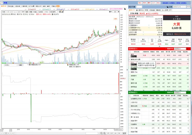
Task: Go to chart page 4
Action: tap(8, 133)
